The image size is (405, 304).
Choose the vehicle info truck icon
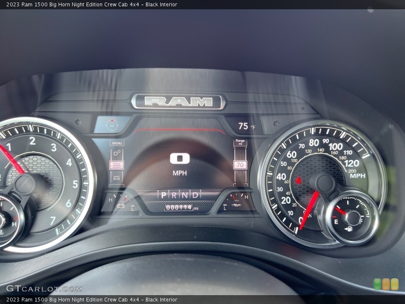[x=117, y=178]
